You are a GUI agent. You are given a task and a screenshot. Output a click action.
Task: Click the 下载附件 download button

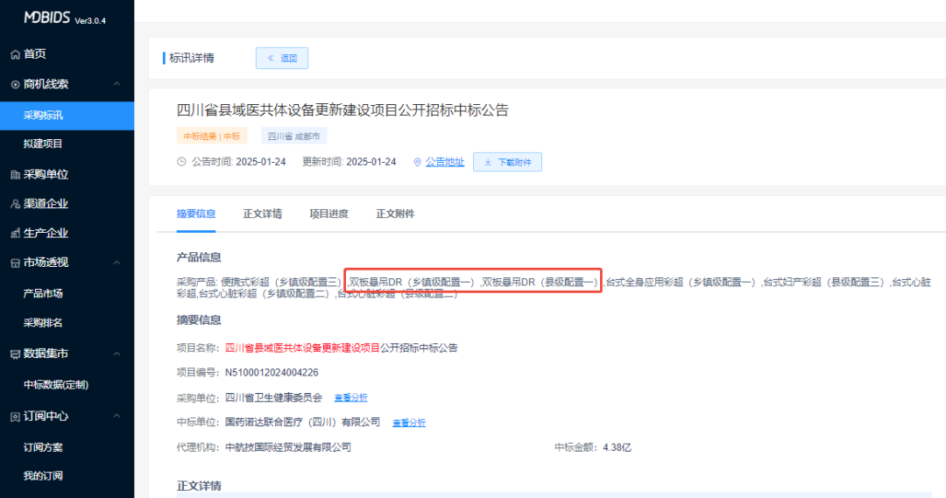(x=507, y=162)
